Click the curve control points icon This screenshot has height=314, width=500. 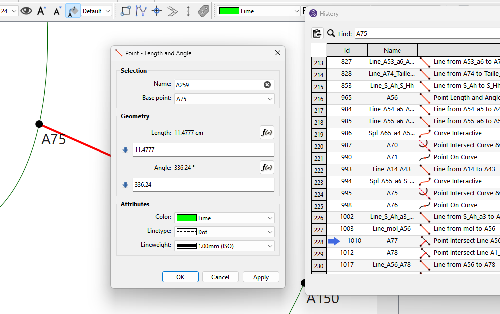(x=141, y=11)
